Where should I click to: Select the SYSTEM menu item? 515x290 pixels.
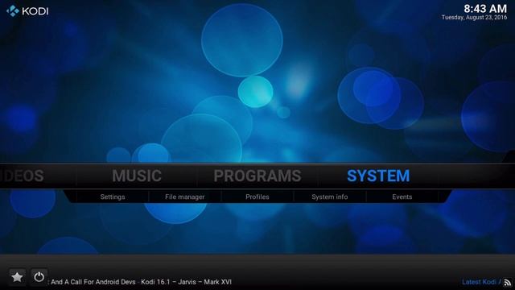tap(378, 176)
